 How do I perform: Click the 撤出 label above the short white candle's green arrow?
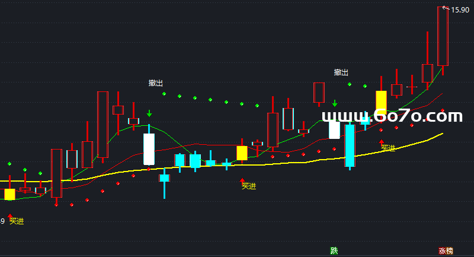pyautogui.click(x=341, y=72)
